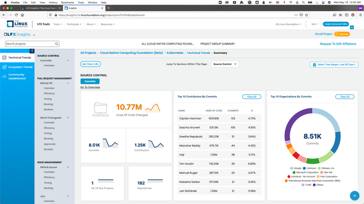Go to the browser home icon
The height and width of the screenshot is (204, 364).
(x=22, y=15)
